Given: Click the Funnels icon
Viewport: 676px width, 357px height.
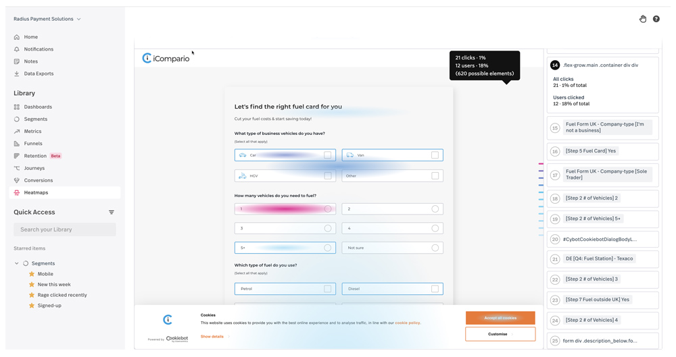Looking at the screenshot, I should tap(17, 144).
